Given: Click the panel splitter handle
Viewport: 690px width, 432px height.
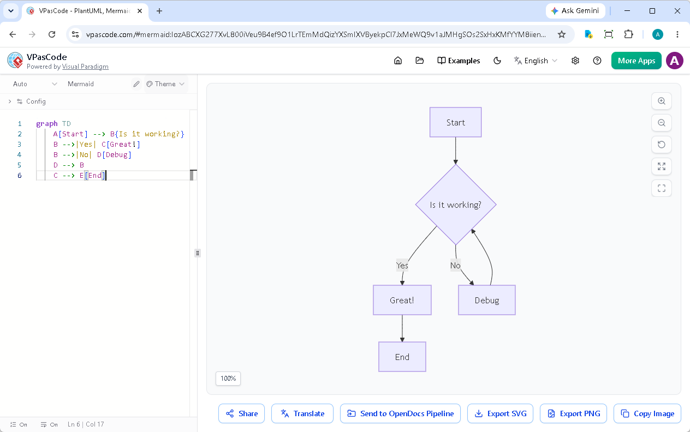Looking at the screenshot, I should (x=198, y=253).
